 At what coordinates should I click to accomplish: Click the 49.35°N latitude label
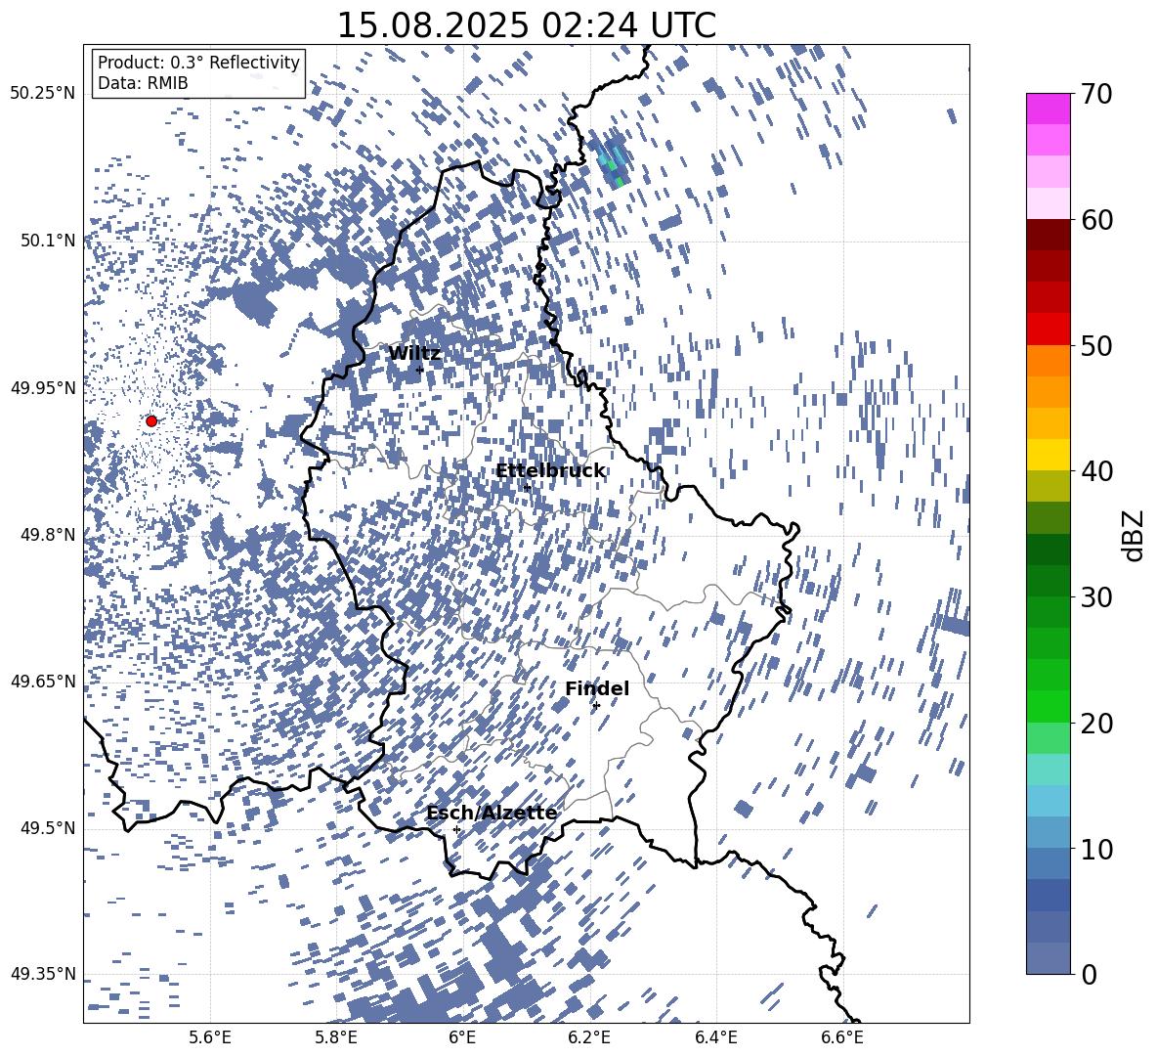pos(43,974)
